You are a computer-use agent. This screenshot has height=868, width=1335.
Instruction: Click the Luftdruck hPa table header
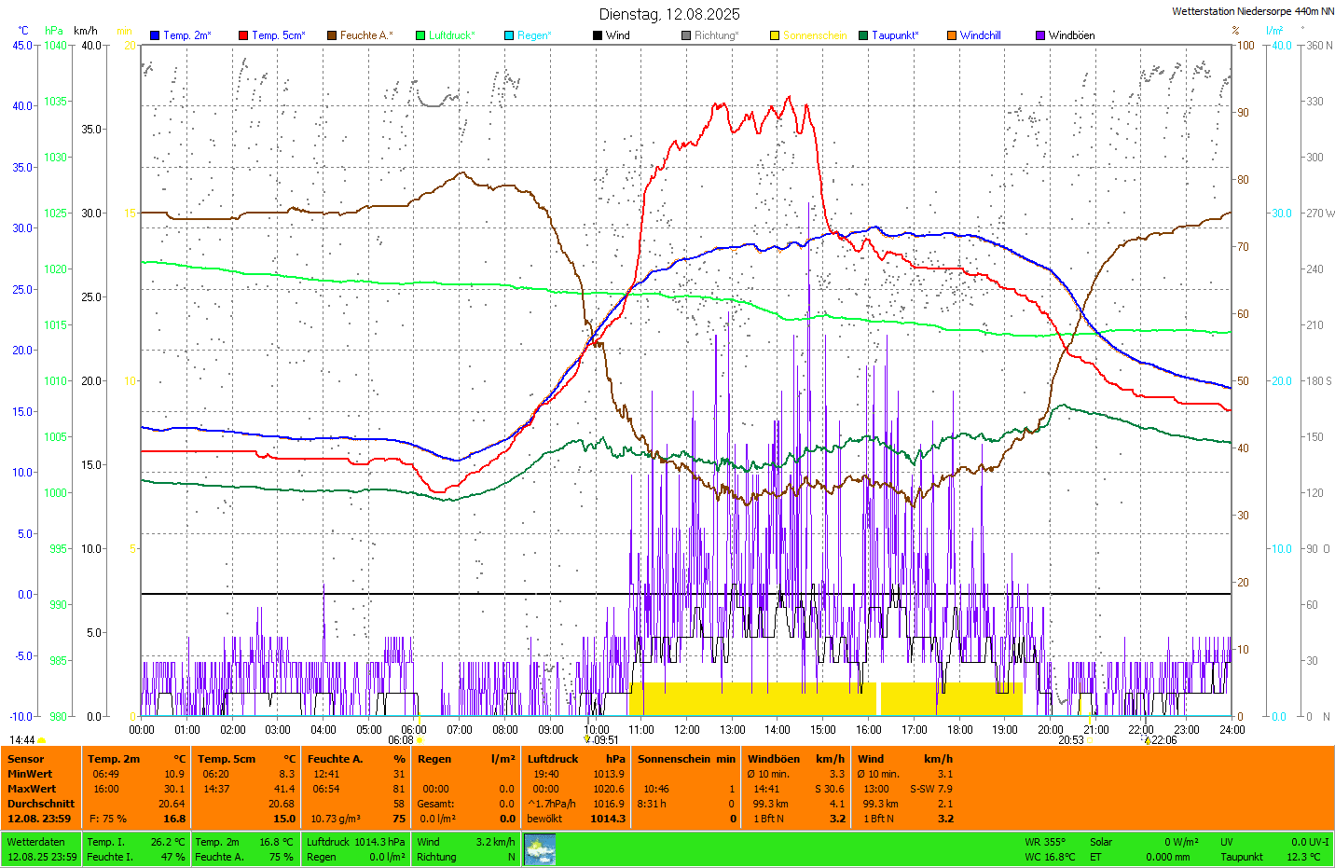tap(576, 759)
